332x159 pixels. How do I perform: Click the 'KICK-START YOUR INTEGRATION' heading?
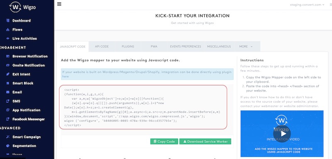(193, 16)
